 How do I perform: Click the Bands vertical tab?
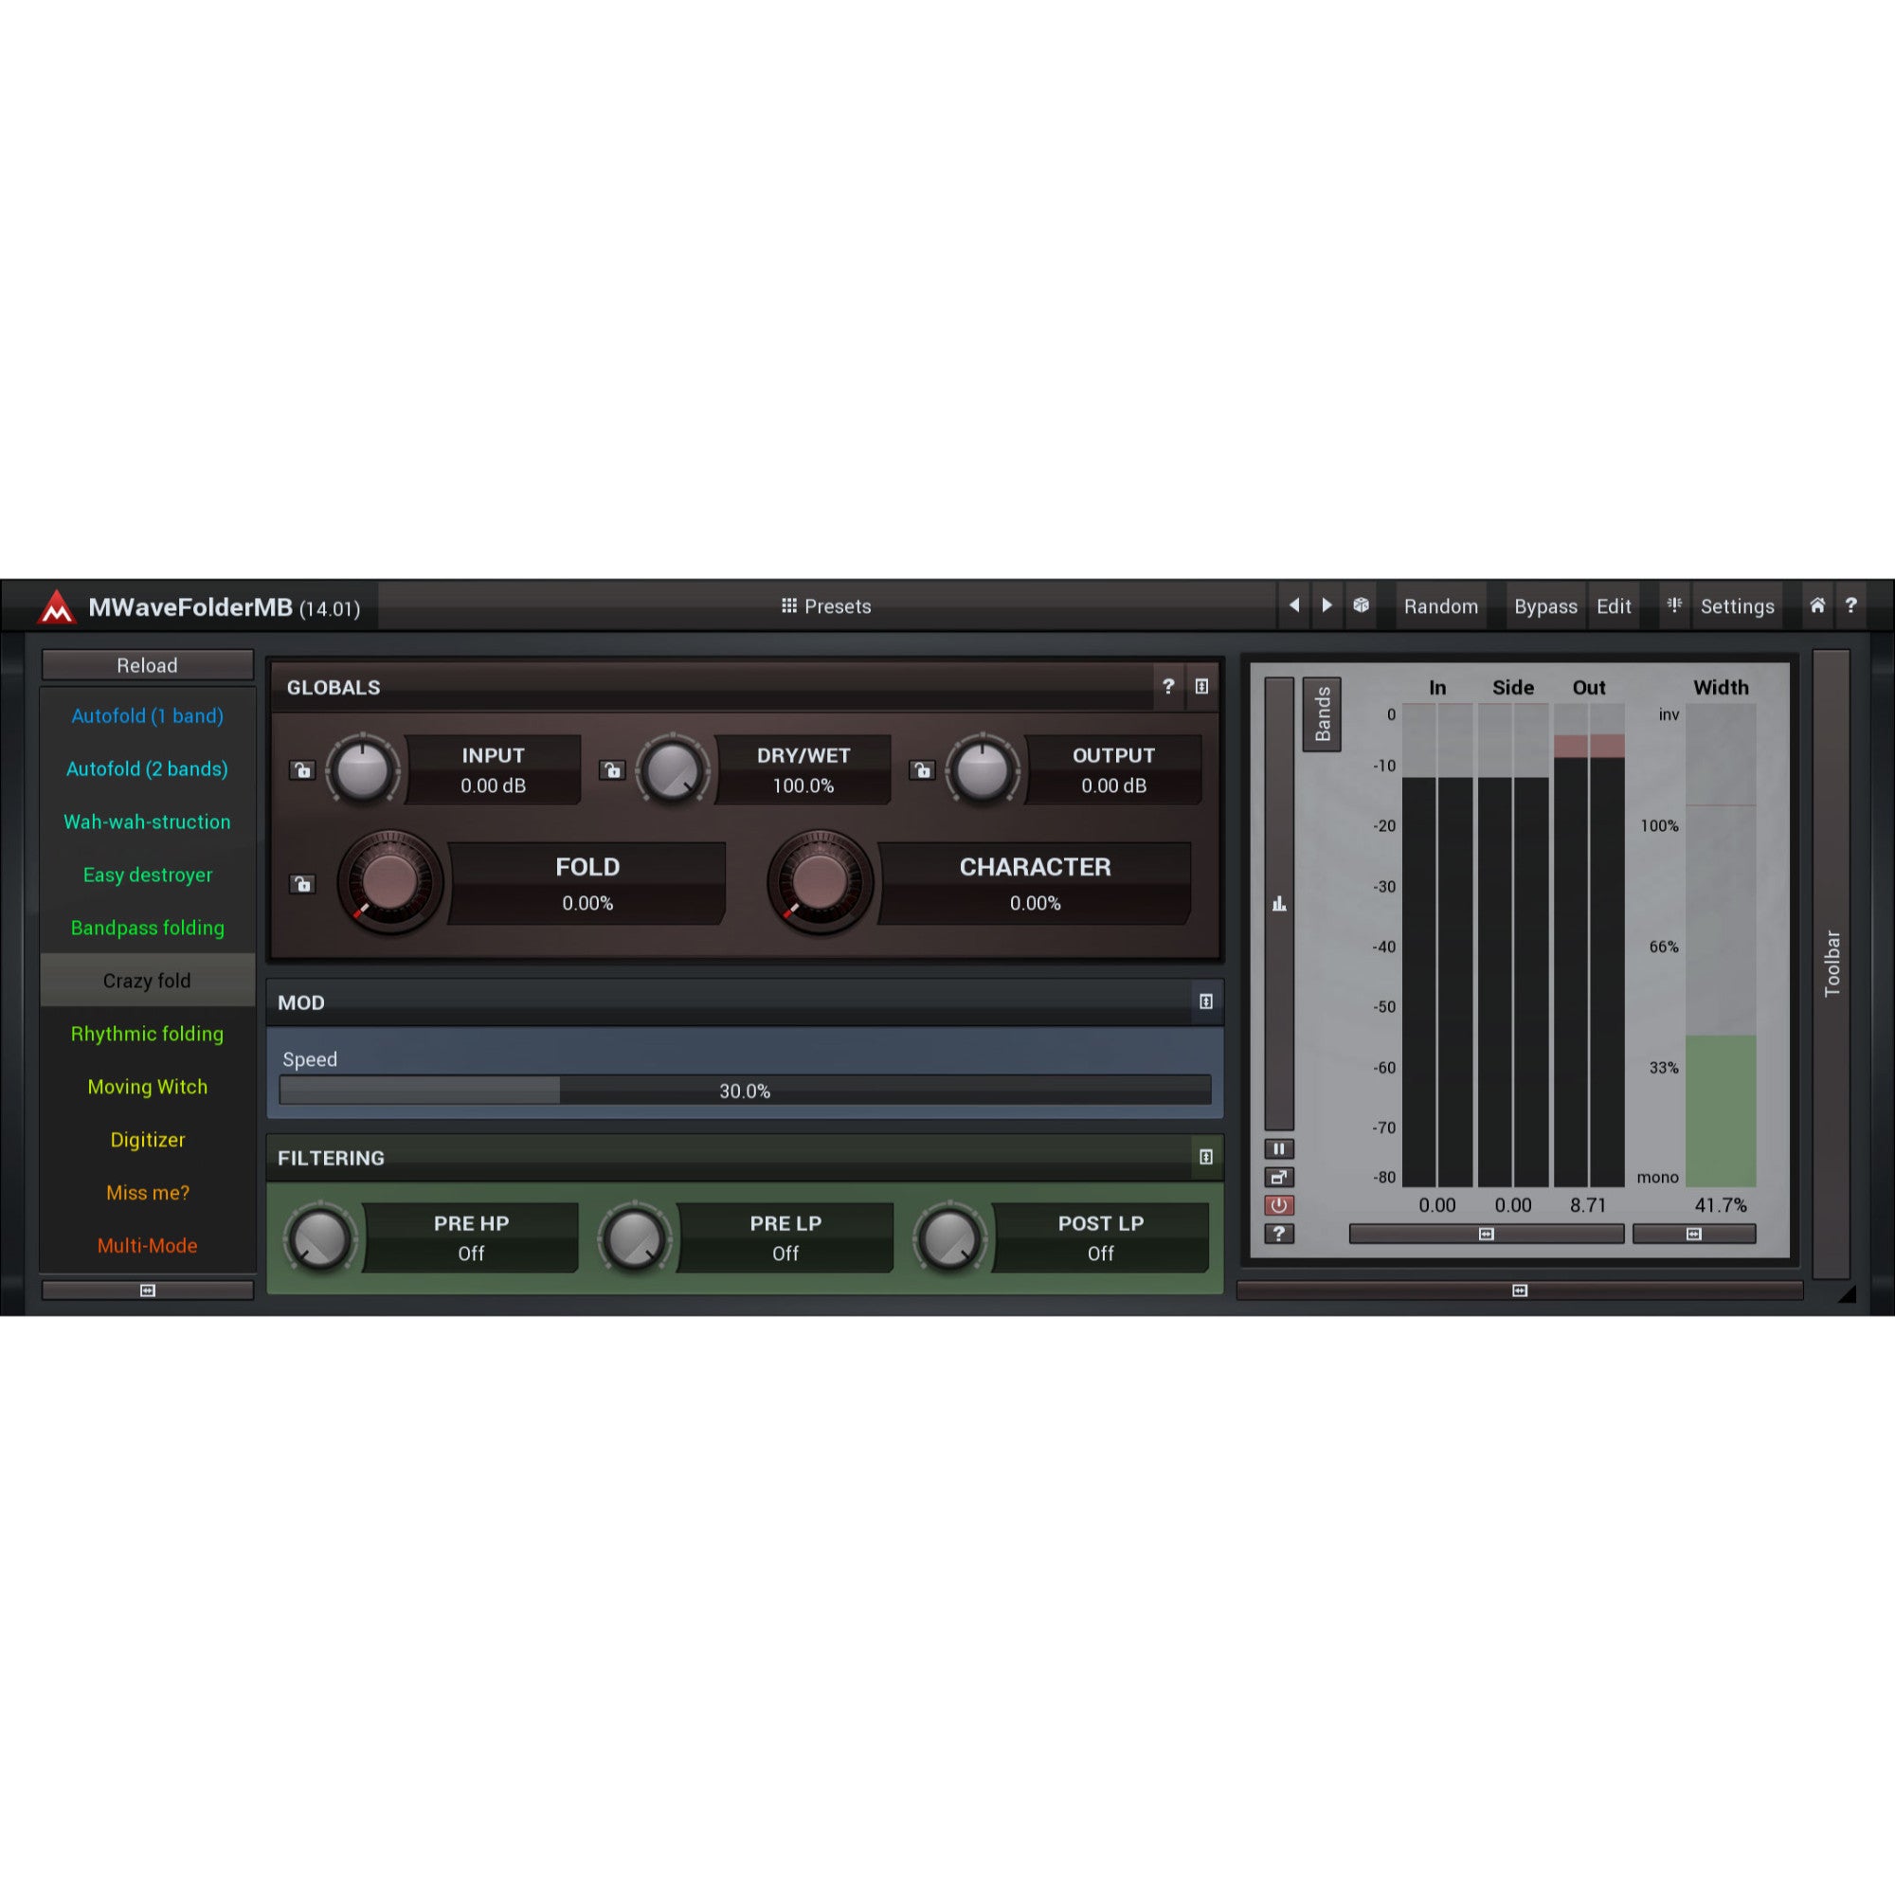tap(1322, 714)
